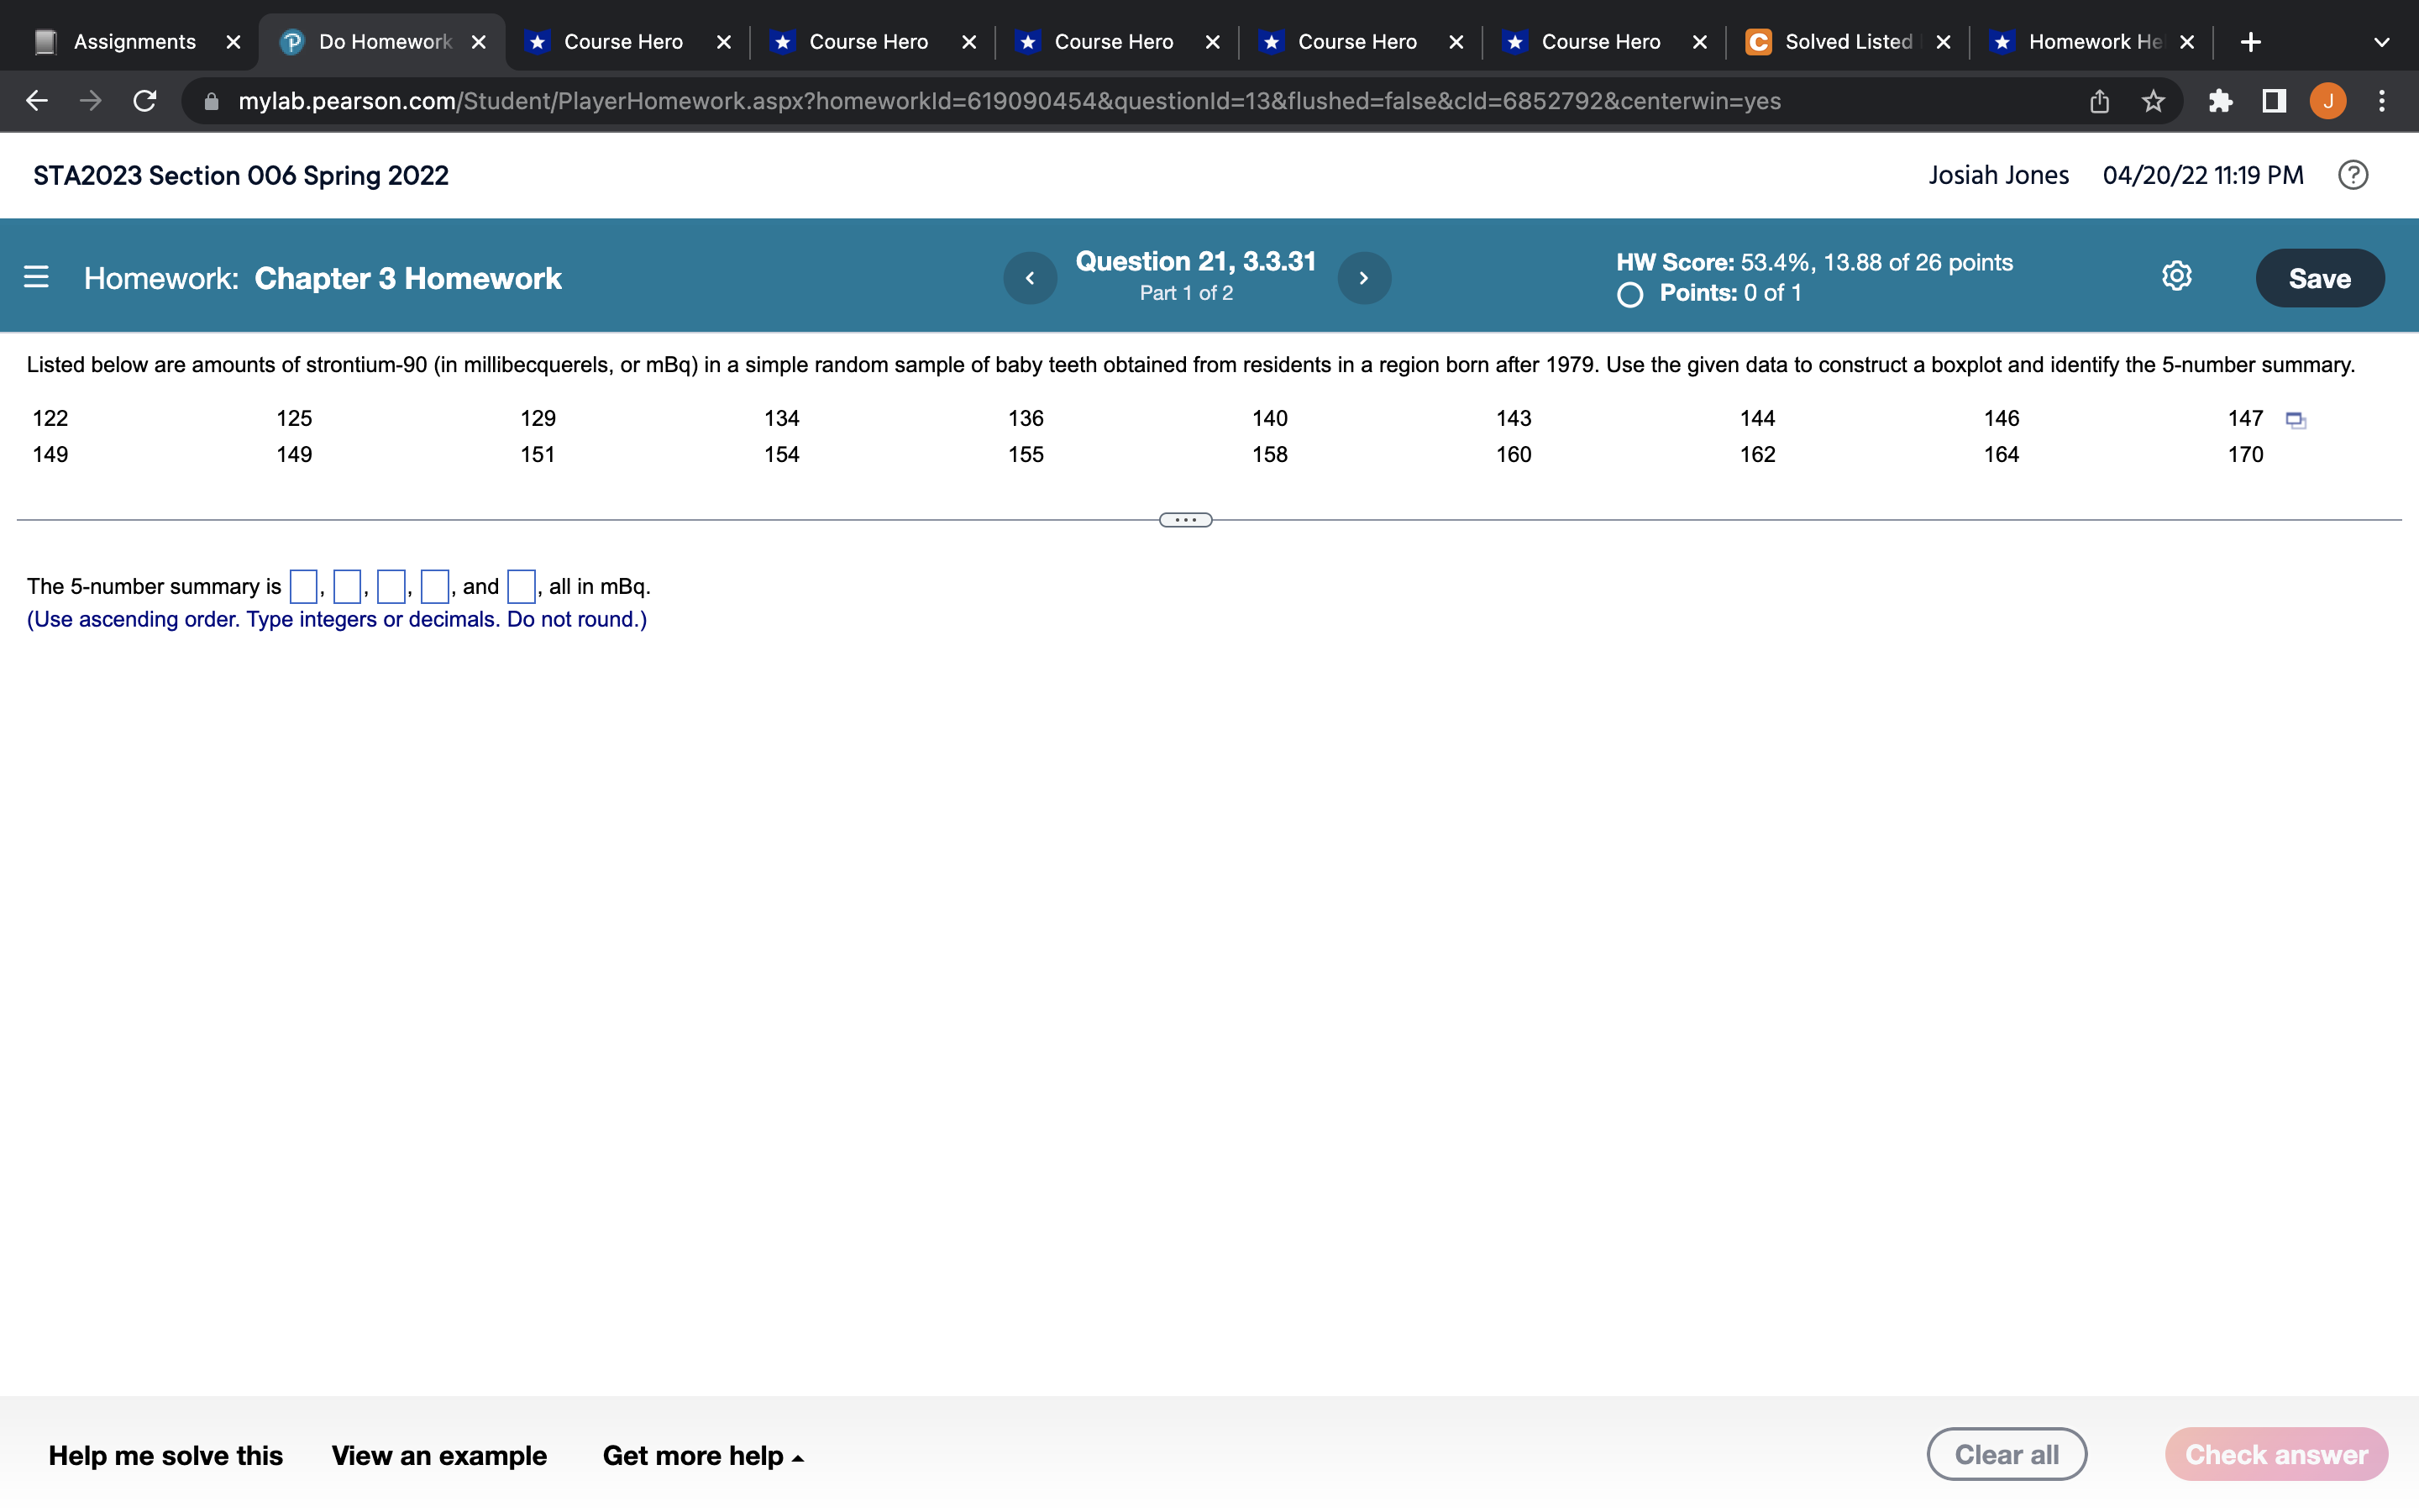Switch to the Assignments tab
Image resolution: width=2419 pixels, height=1512 pixels.
pos(134,42)
